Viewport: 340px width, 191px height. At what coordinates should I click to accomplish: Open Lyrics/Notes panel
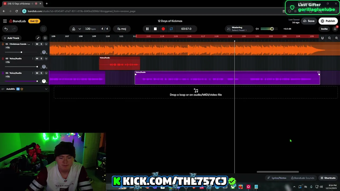277,178
